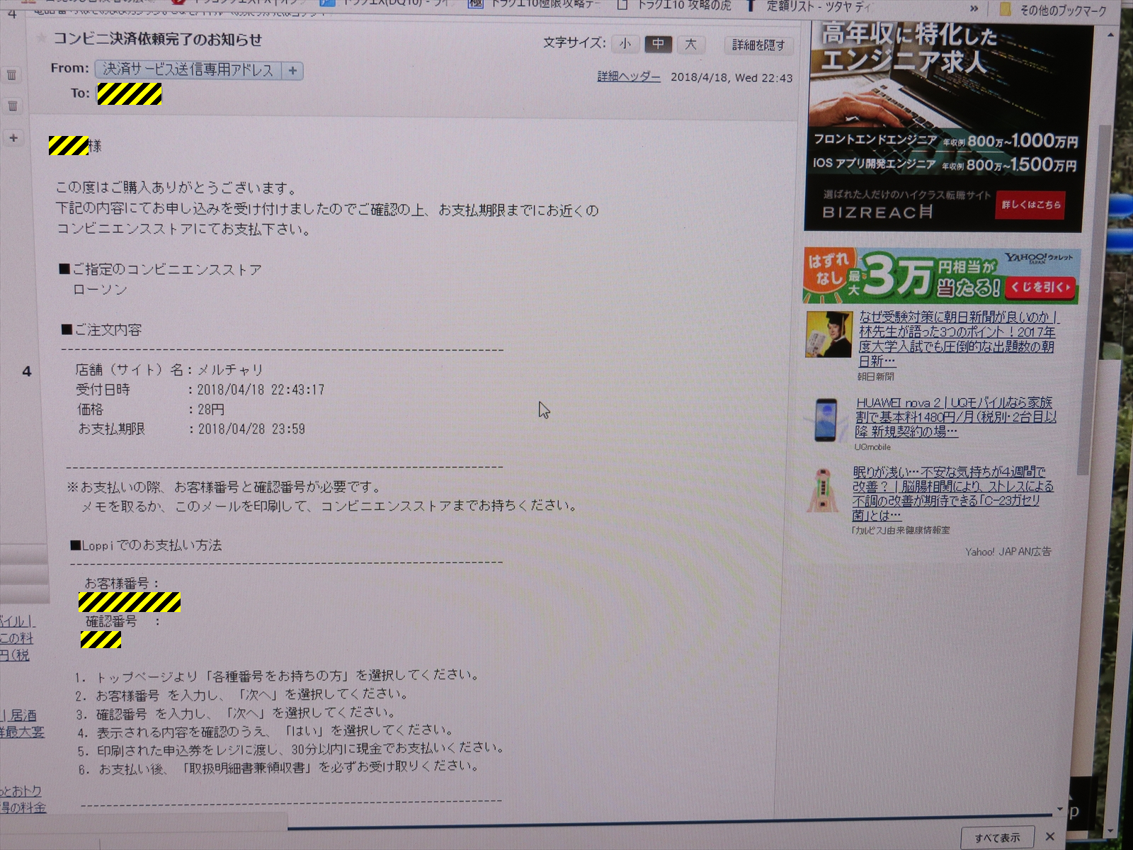
Task: Click the くじを引く button in Yahoo banner
Action: tap(1040, 287)
